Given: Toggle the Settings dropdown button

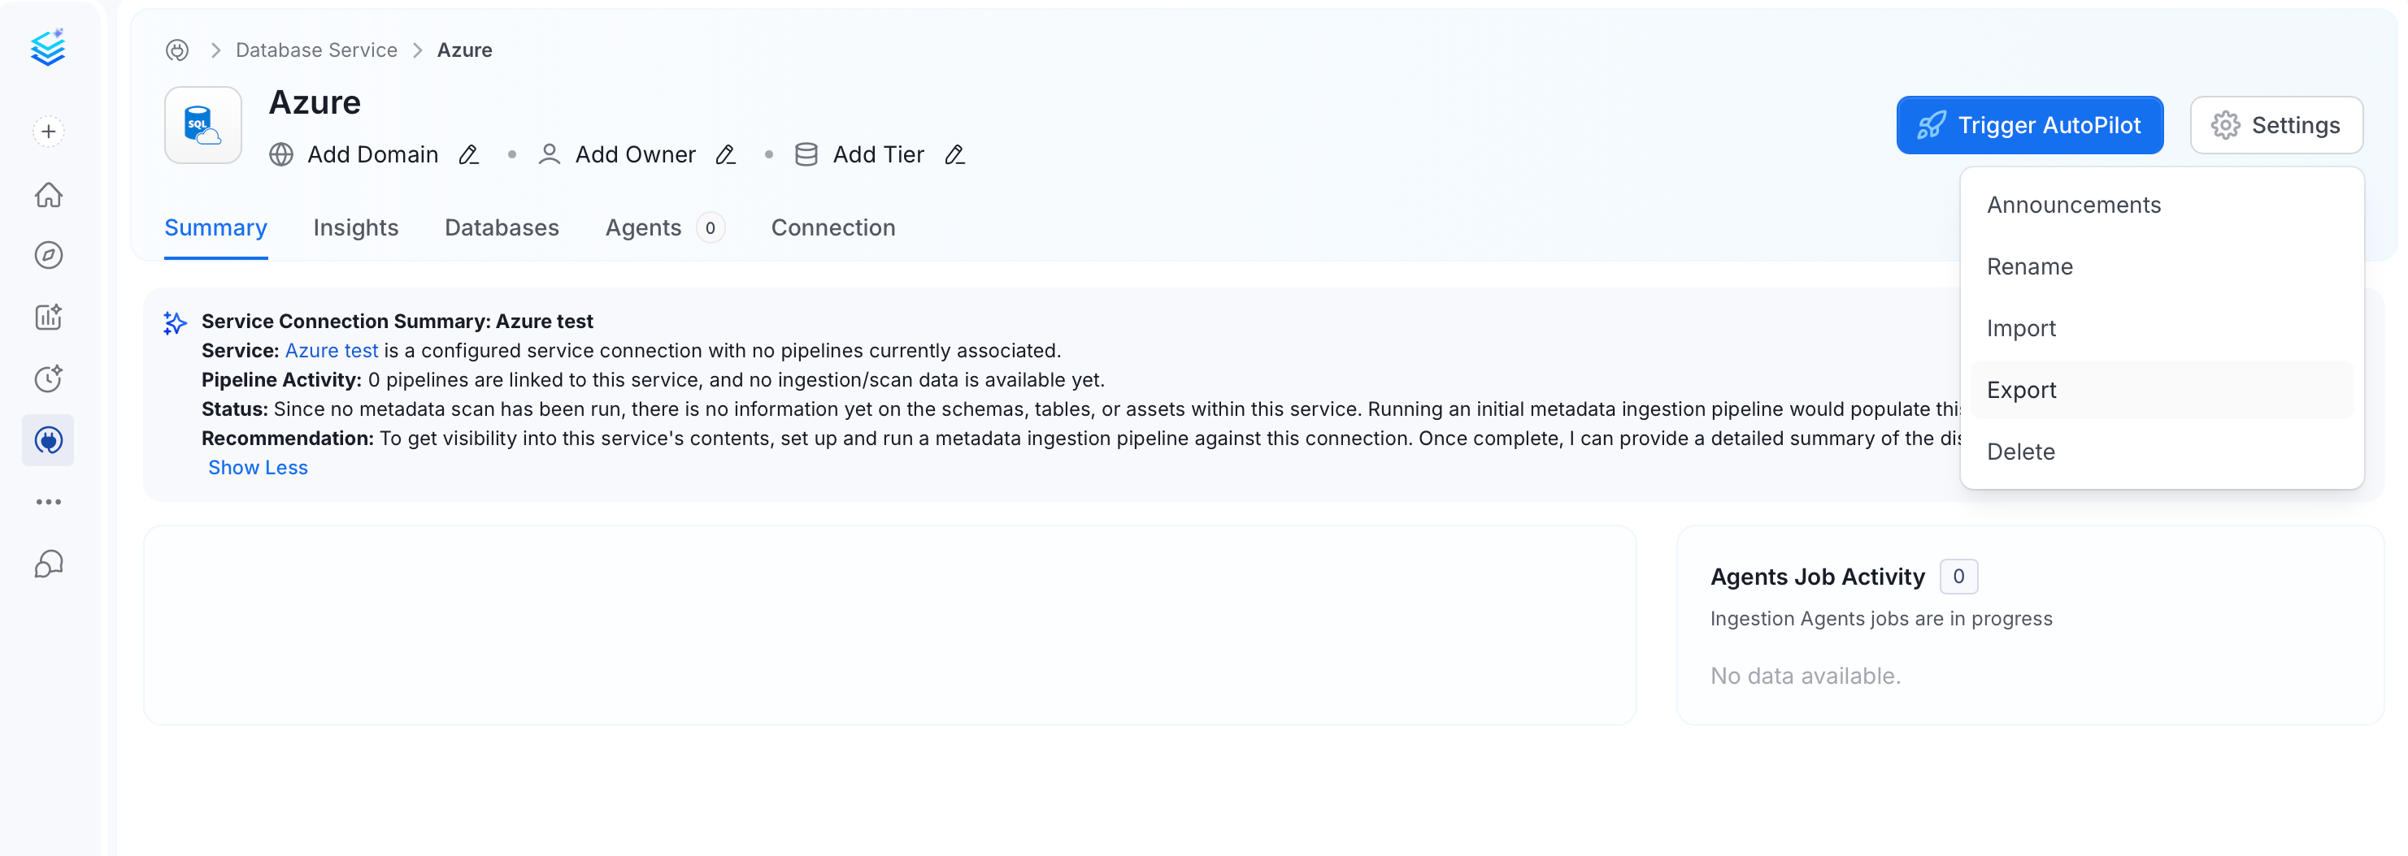Looking at the screenshot, I should click(2276, 125).
